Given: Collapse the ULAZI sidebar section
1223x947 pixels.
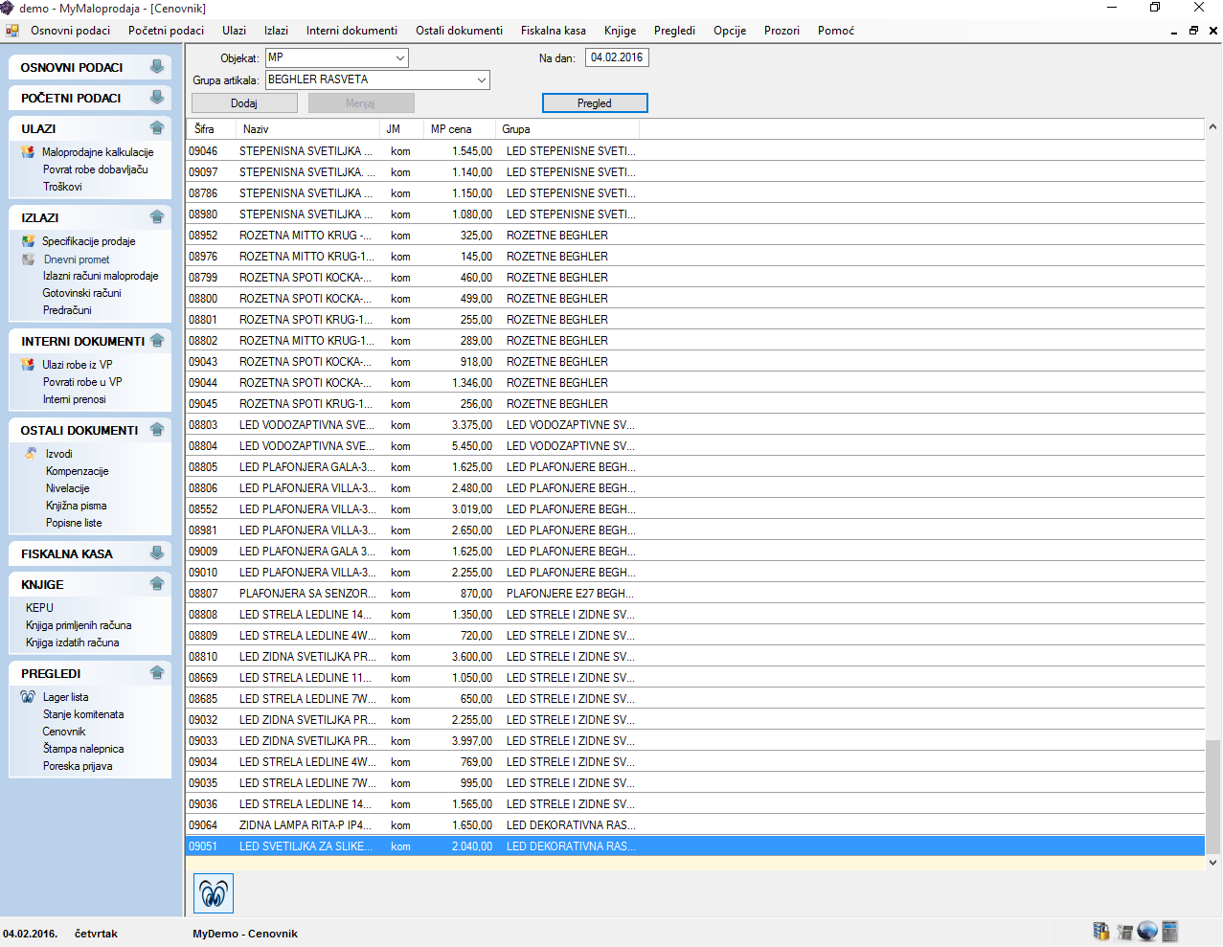Looking at the screenshot, I should tap(157, 128).
